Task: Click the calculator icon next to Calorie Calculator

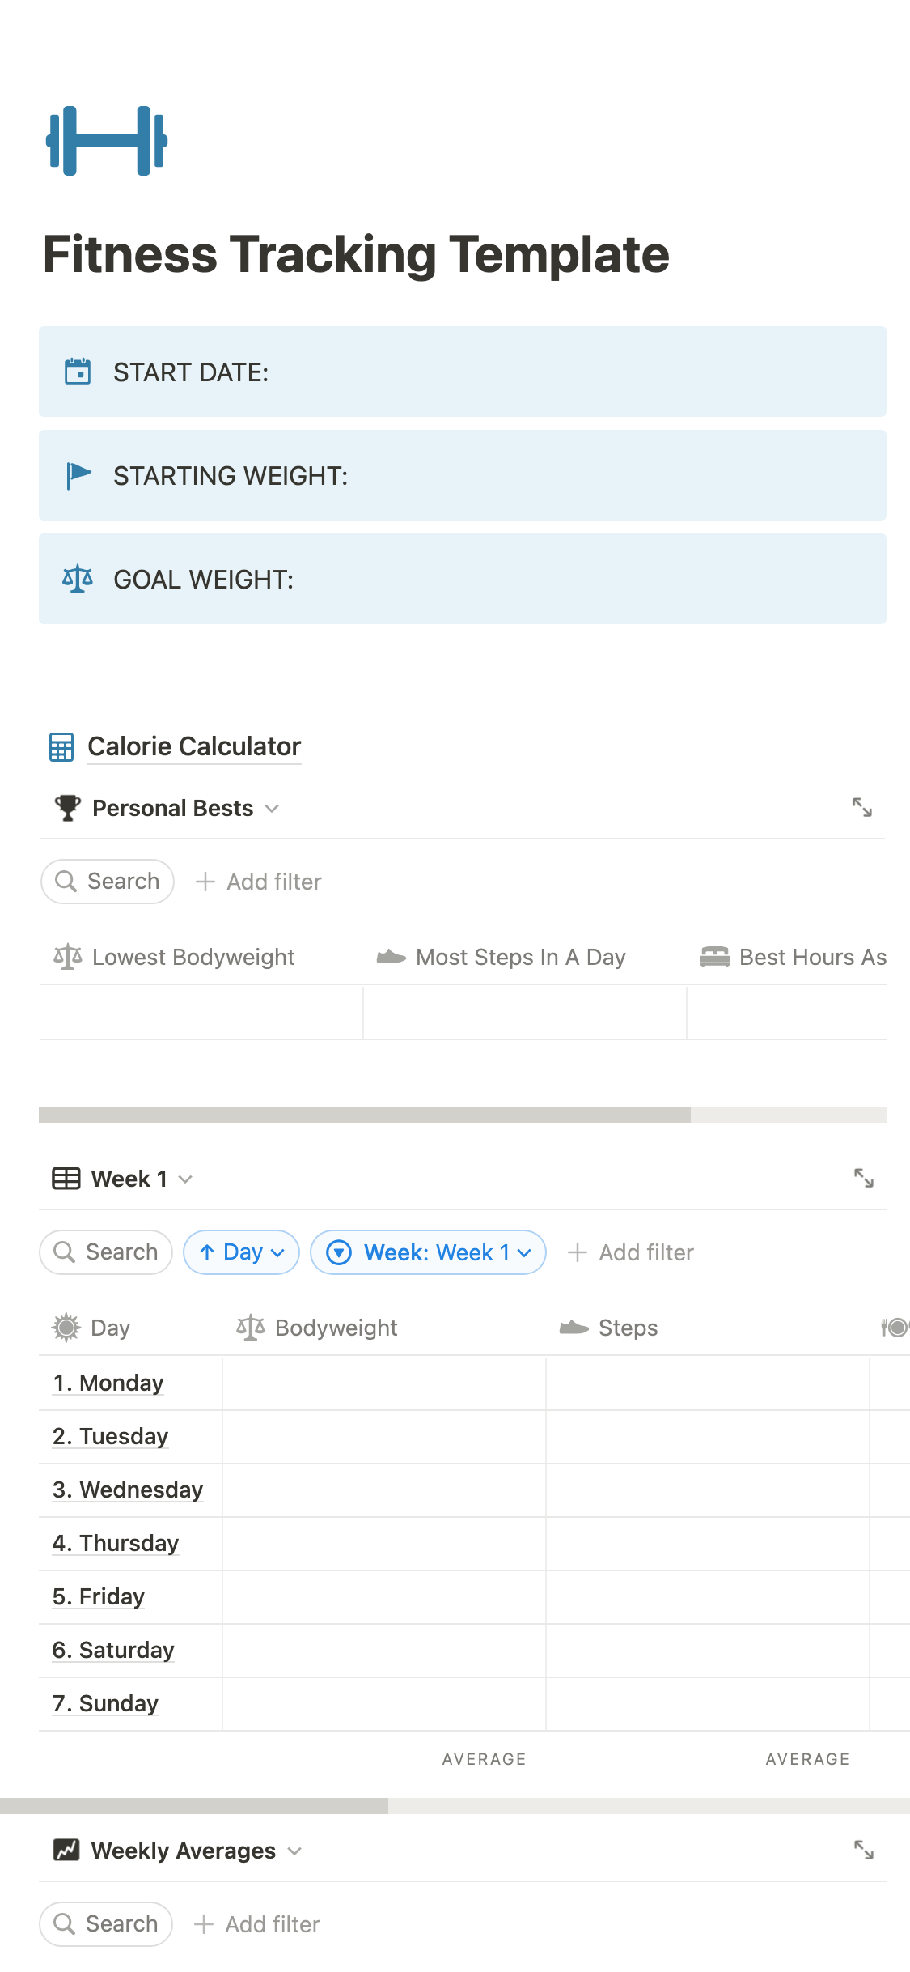Action: click(x=61, y=747)
